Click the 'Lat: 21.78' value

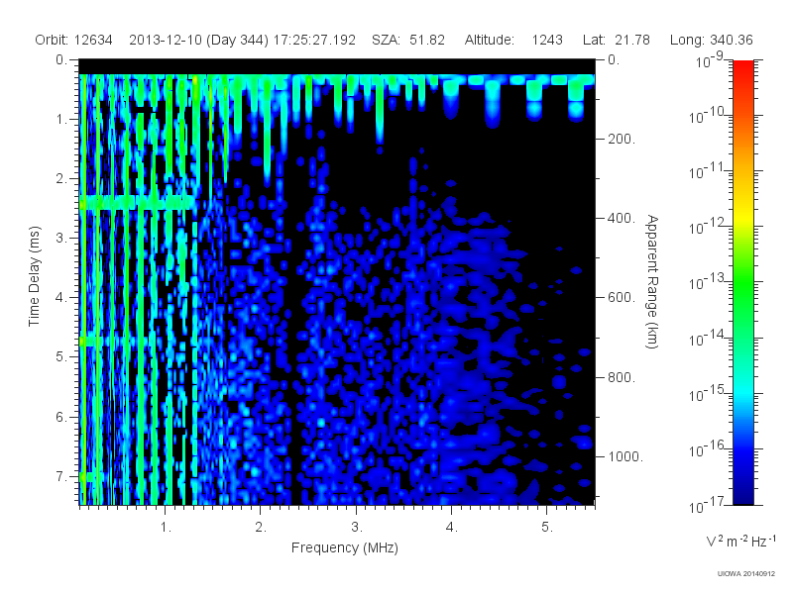point(616,40)
